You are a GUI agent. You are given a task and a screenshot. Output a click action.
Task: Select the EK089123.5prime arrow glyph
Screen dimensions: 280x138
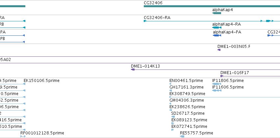click(x=173, y=123)
